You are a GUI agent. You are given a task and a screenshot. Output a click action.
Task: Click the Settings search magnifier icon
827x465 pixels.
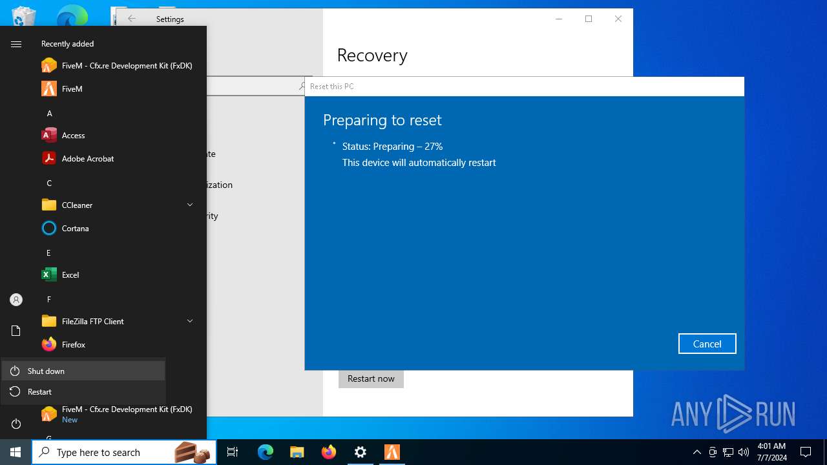click(302, 86)
